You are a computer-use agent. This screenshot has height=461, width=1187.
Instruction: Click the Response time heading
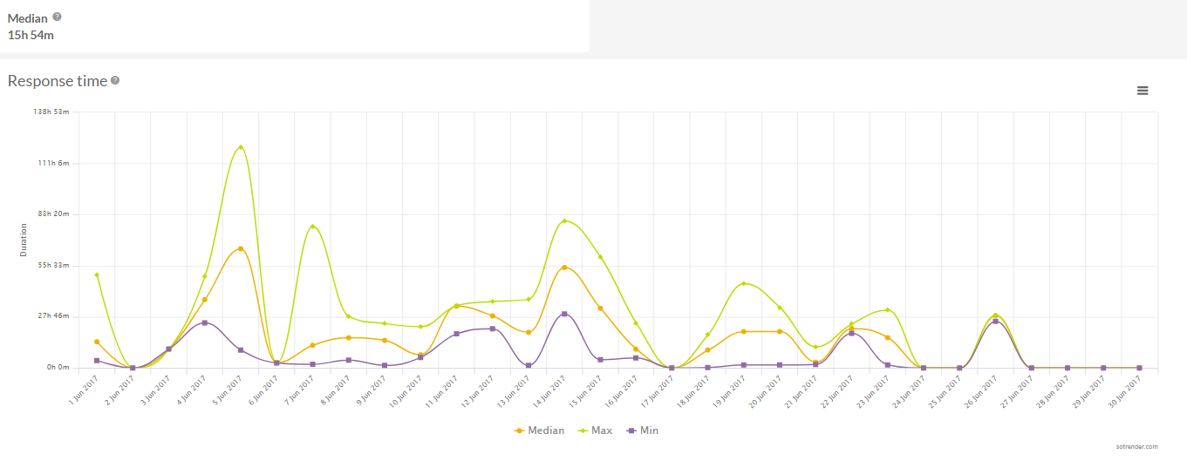pyautogui.click(x=58, y=81)
